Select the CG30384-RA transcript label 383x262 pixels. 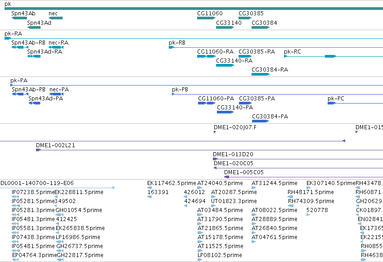[x=270, y=70]
